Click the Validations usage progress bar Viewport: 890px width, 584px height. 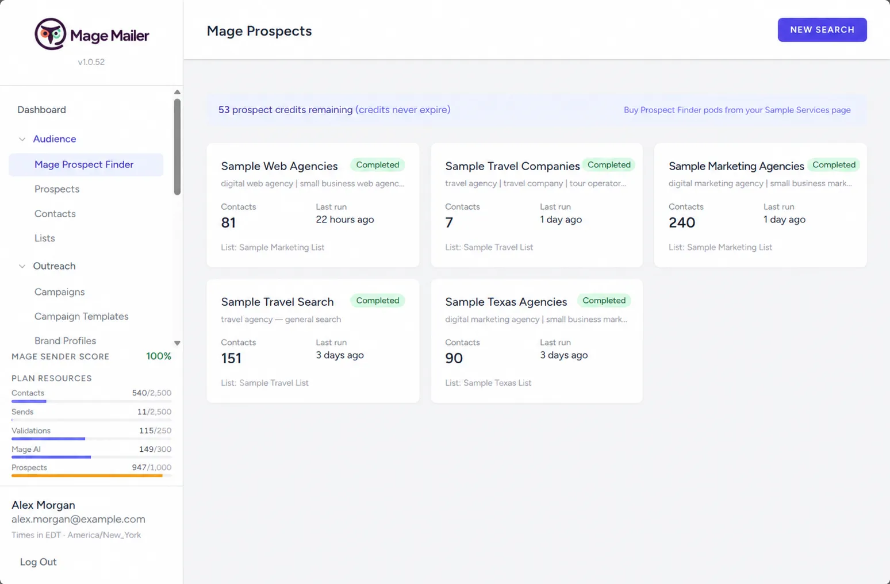pos(91,439)
